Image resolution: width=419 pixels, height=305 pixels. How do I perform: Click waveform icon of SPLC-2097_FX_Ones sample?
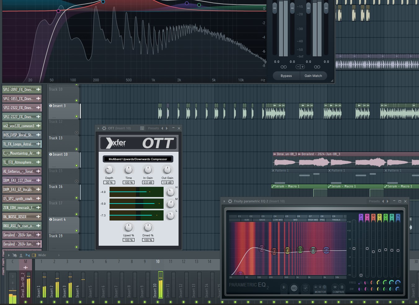38,89
